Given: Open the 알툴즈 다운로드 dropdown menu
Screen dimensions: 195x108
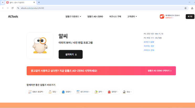Looking at the screenshot, I should [73, 16].
